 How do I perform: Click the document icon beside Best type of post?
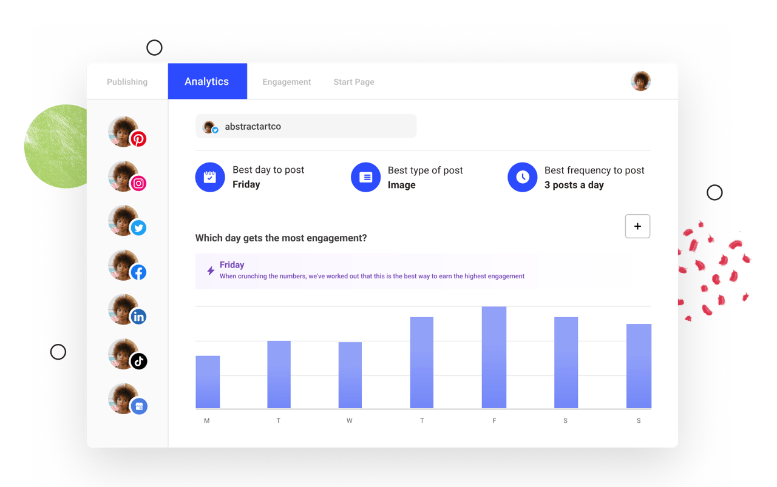point(365,177)
